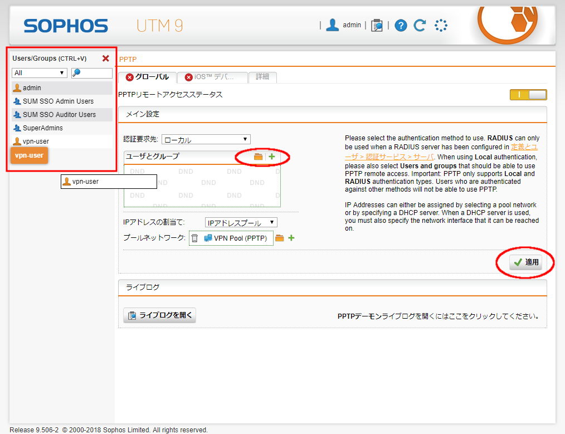Click the reload icon in header
This screenshot has width=565, height=434.
(x=420, y=26)
